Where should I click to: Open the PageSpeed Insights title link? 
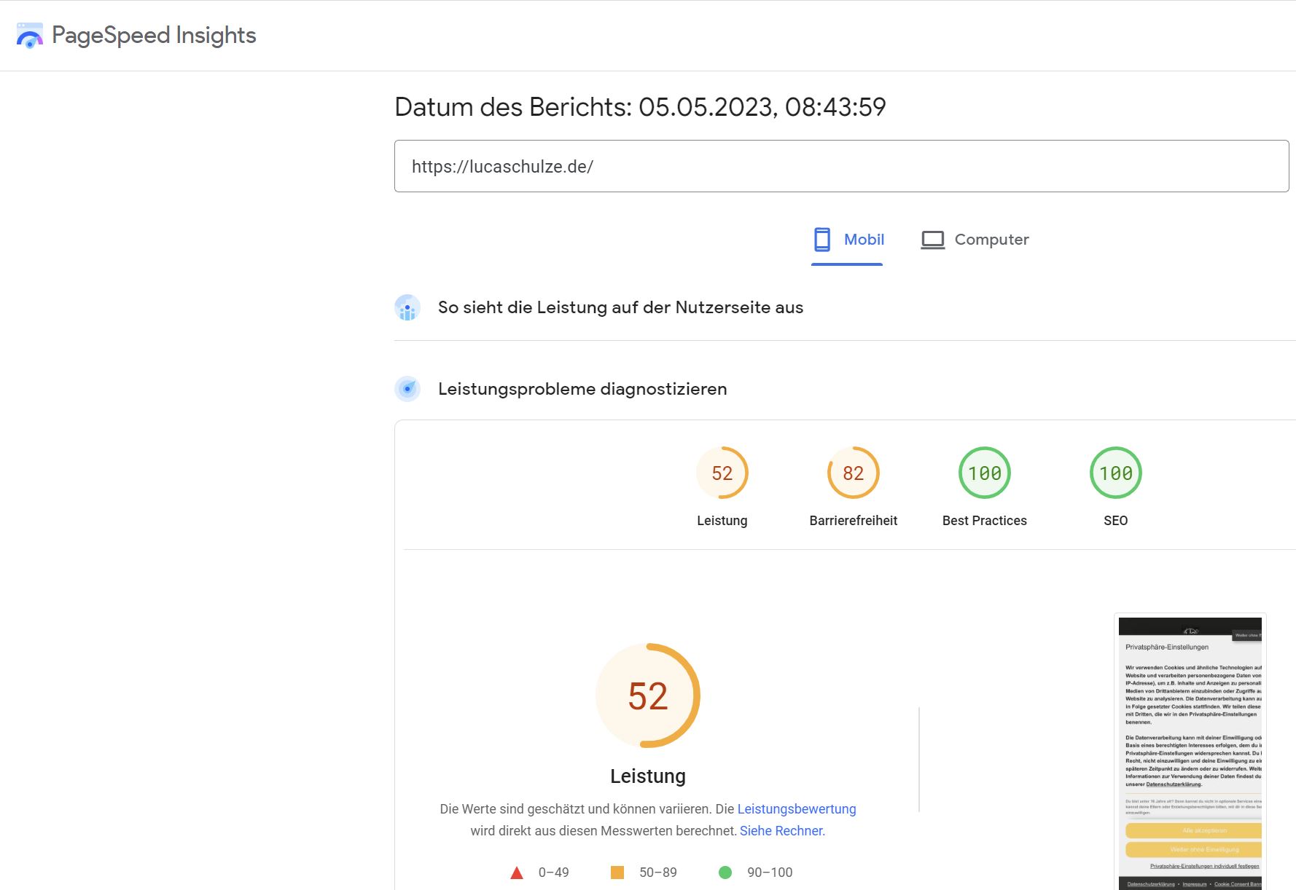tap(154, 35)
